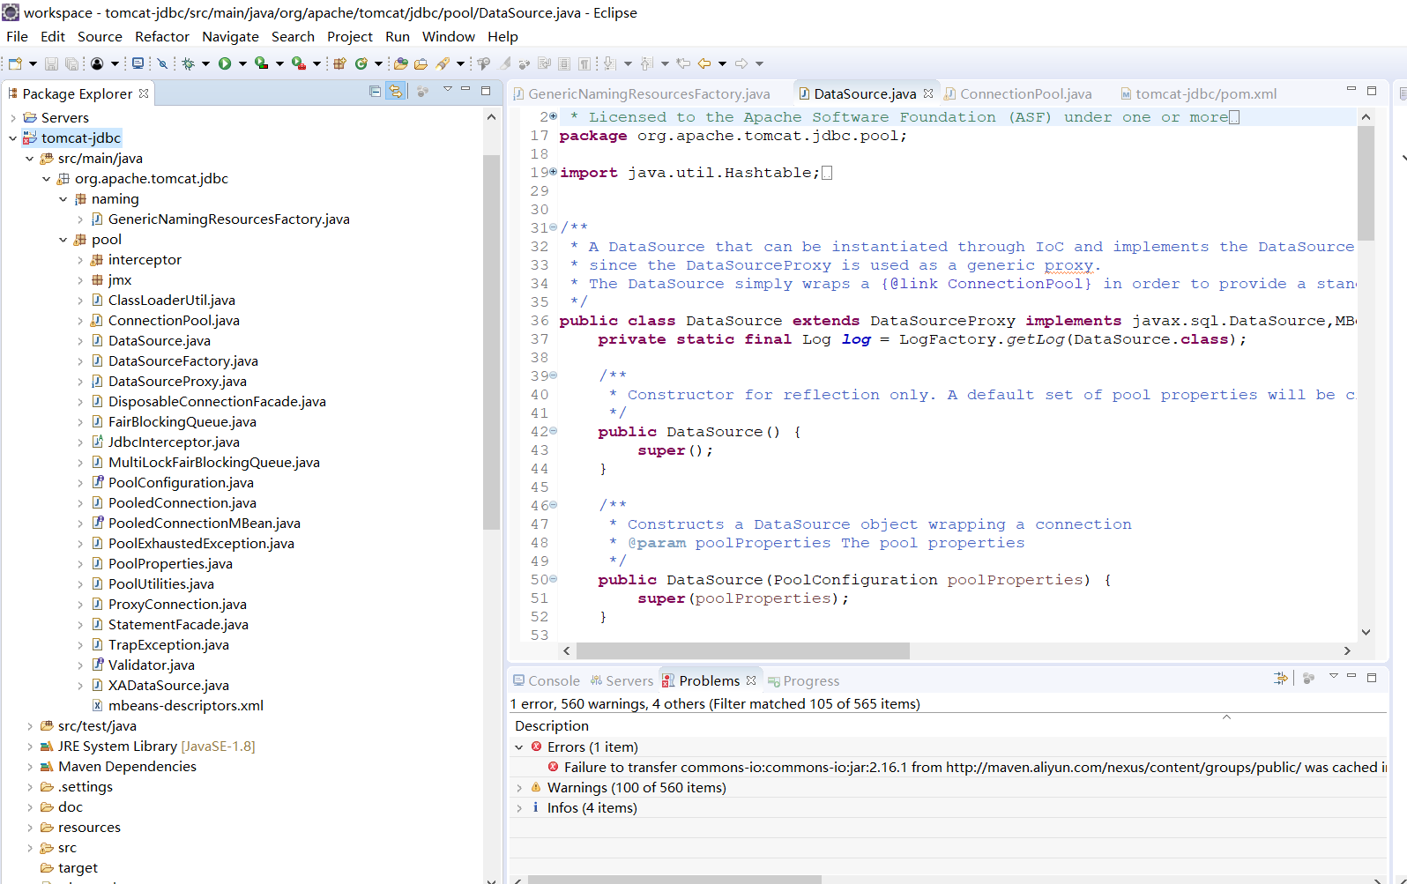Collapse All in Package Explorer
Screen dimensions: 1407x884
coord(375,91)
